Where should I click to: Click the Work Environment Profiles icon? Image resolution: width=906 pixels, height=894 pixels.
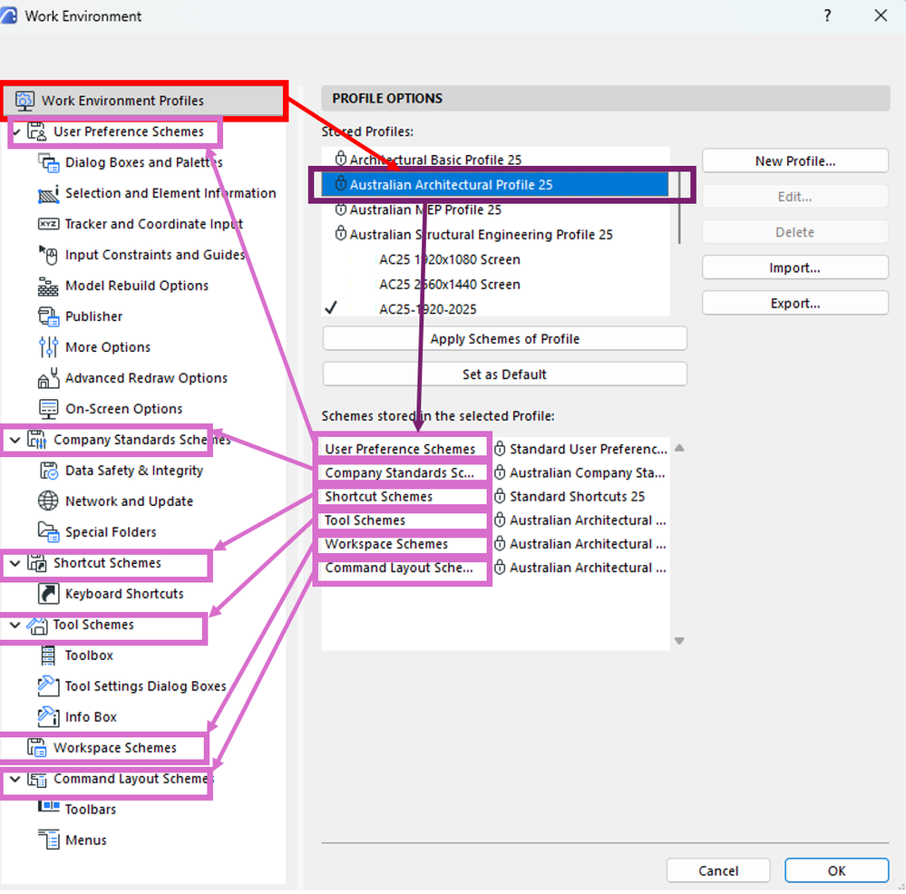[24, 101]
